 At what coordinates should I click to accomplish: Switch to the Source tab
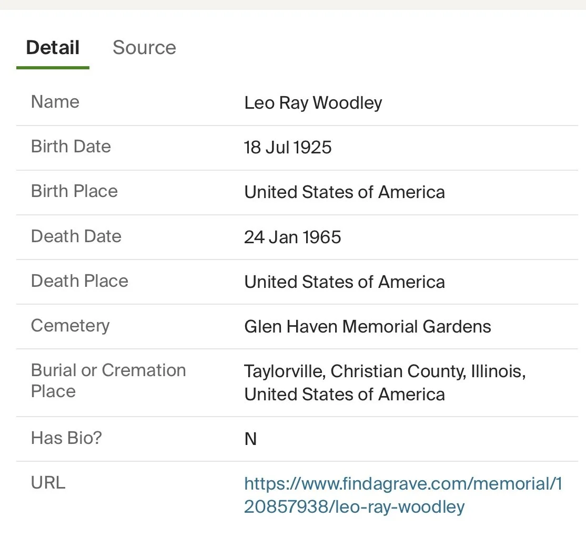click(144, 47)
